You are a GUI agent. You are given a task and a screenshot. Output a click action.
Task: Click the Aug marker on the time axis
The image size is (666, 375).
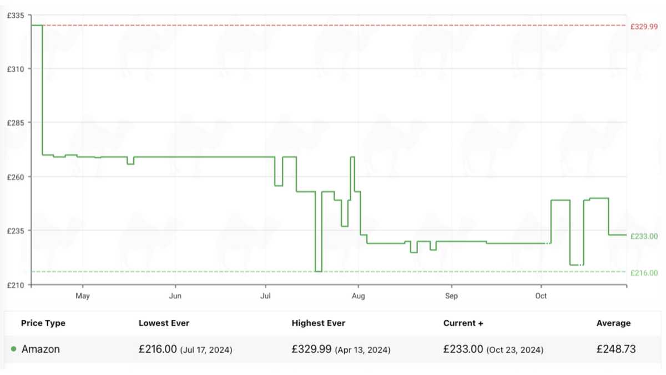pos(359,296)
